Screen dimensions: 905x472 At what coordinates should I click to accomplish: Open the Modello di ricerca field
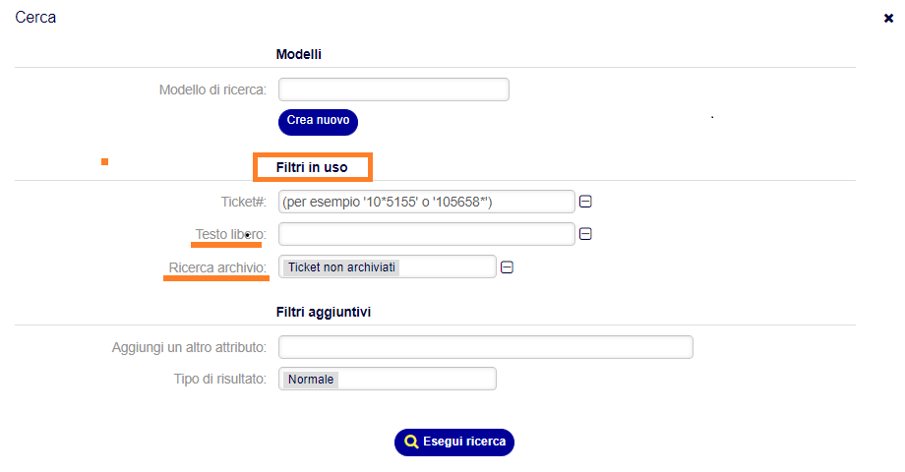[x=393, y=89]
